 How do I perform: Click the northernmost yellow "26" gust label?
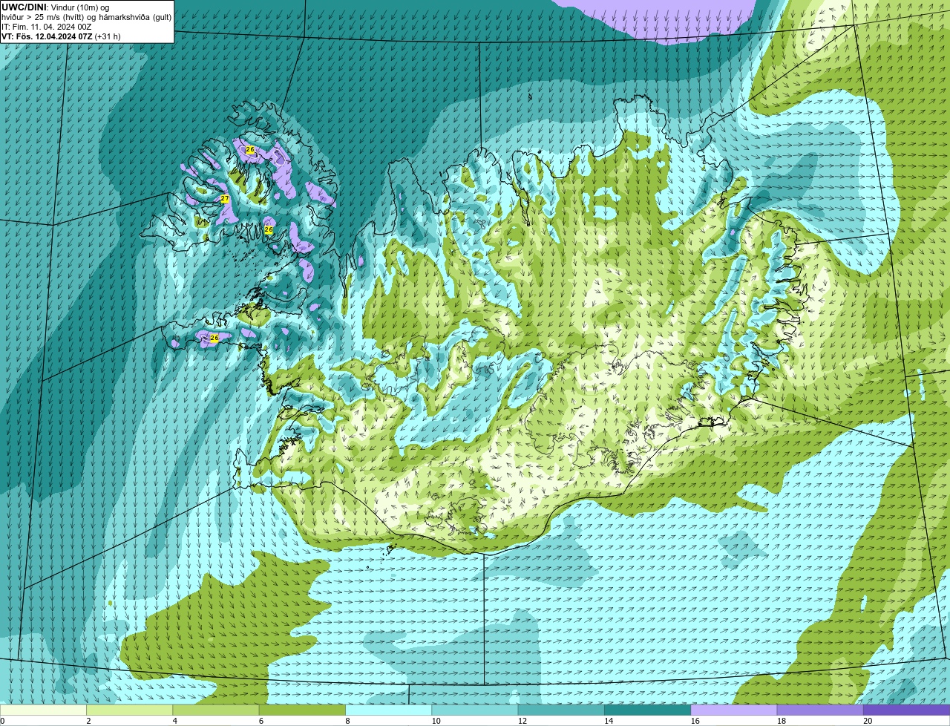(x=250, y=150)
